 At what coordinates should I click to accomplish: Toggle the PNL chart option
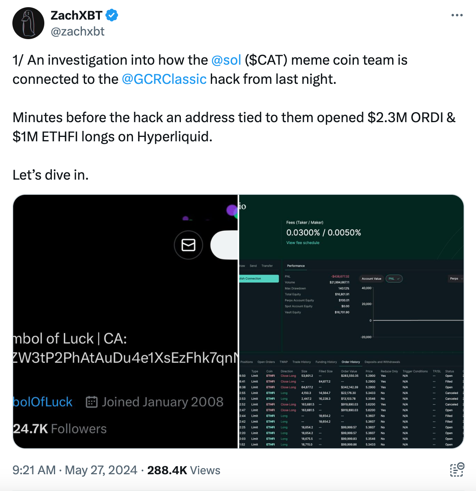394,279
